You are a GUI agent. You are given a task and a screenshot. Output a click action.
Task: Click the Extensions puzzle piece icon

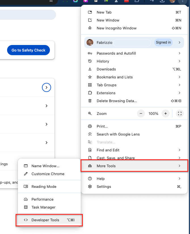click(x=90, y=93)
